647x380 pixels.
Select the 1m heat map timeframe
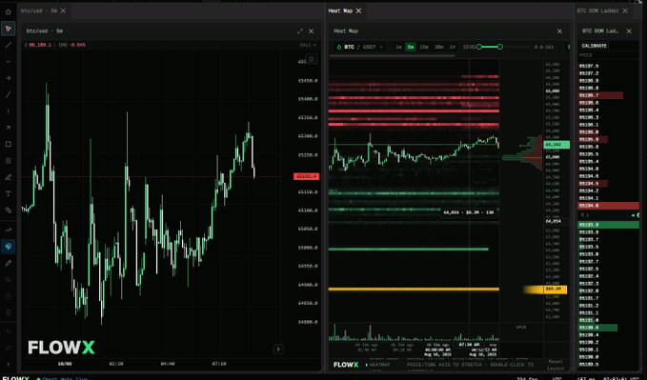[x=398, y=47]
